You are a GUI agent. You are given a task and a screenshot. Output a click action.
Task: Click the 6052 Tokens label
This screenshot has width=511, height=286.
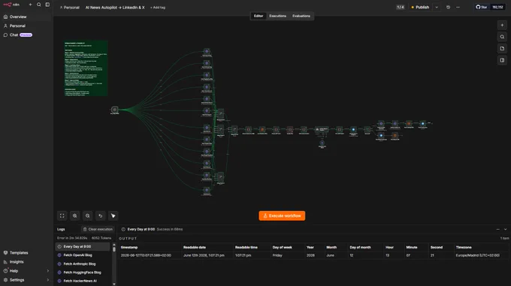101,238
